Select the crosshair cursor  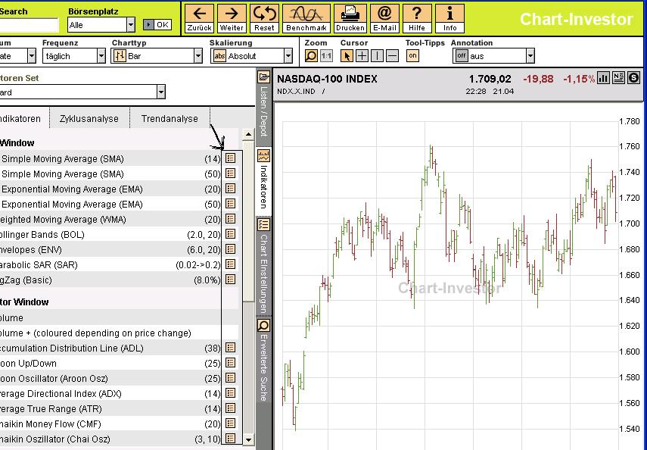(362, 55)
